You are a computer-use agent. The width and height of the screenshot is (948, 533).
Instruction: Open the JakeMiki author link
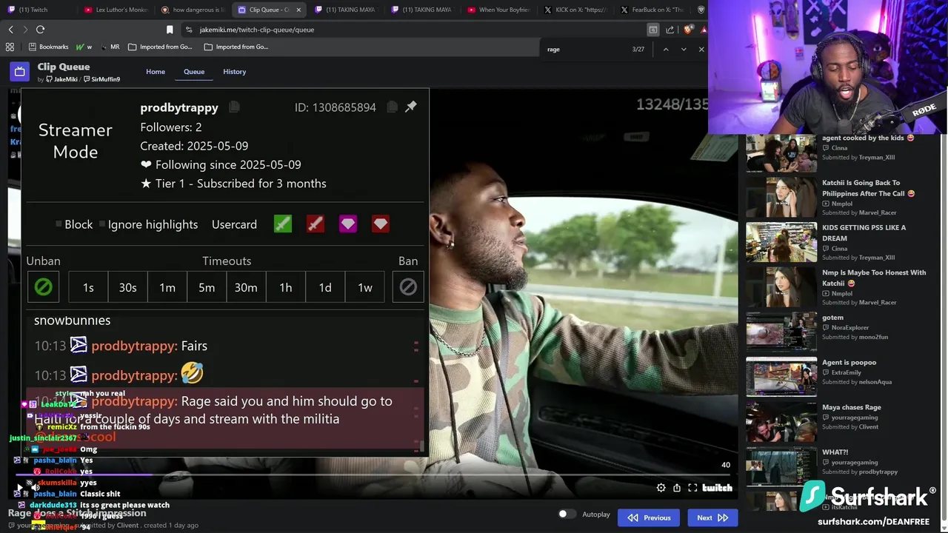[x=61, y=79]
